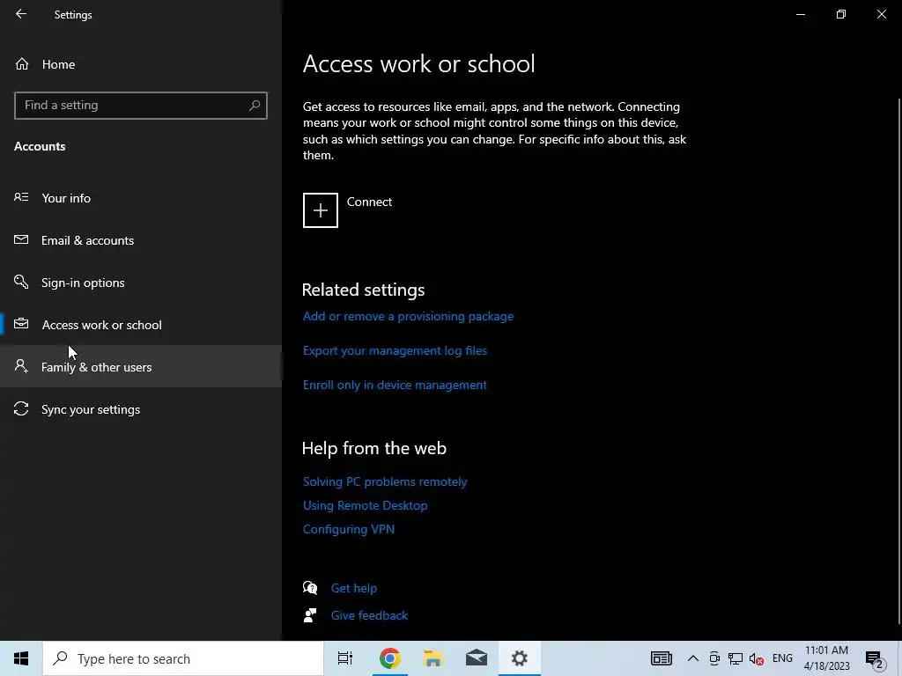Open Enroll only in device management link
The image size is (902, 676).
395,386
